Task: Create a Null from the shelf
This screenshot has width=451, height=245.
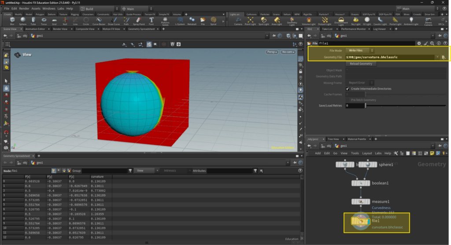Action: [65, 21]
